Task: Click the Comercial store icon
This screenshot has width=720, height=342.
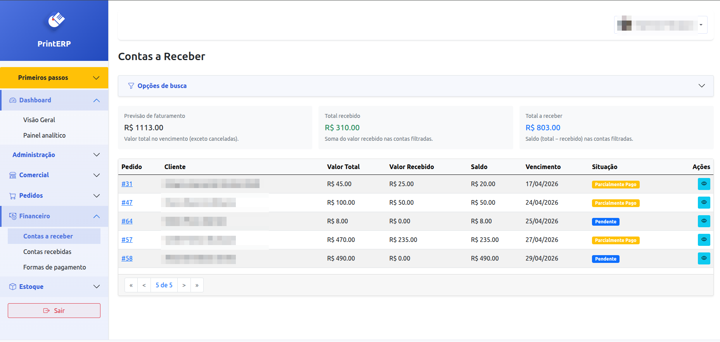Action: (13, 175)
